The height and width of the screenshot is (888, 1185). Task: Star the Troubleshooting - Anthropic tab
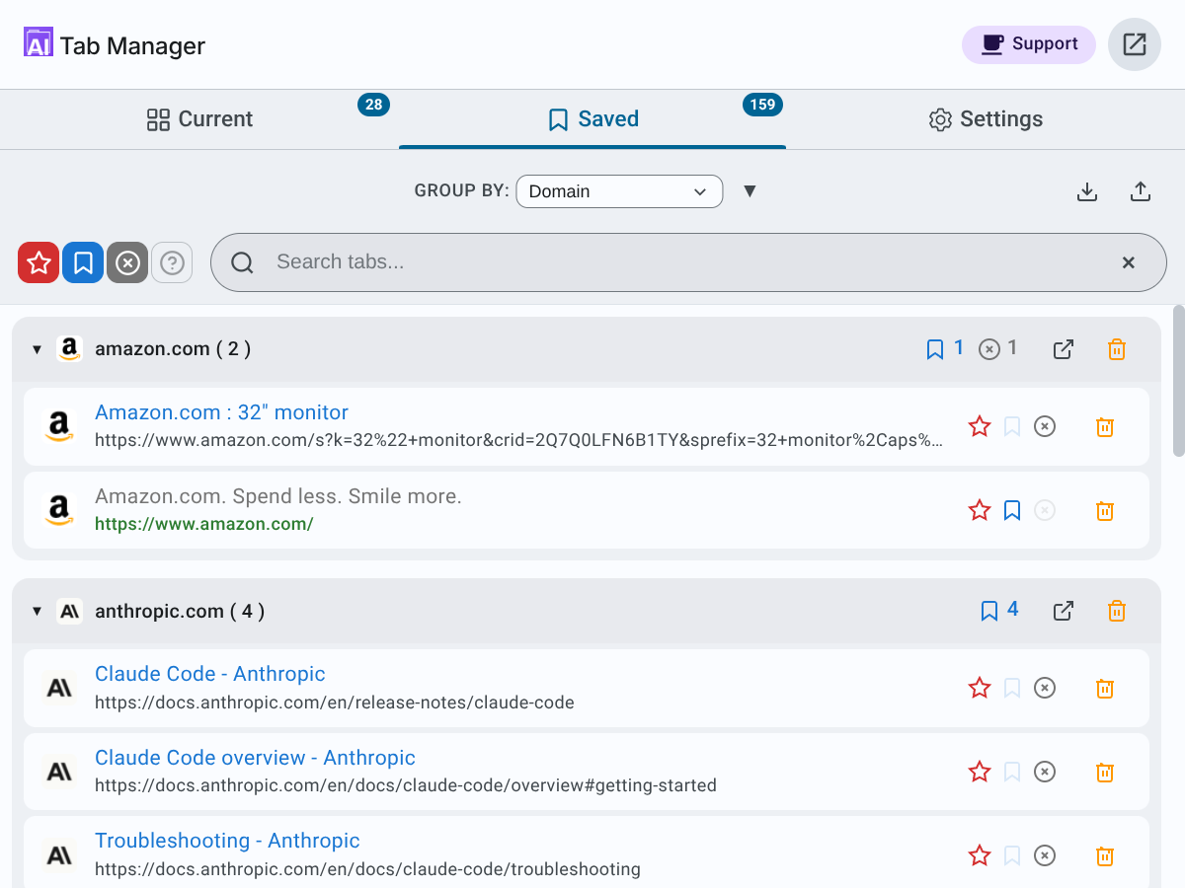(980, 855)
